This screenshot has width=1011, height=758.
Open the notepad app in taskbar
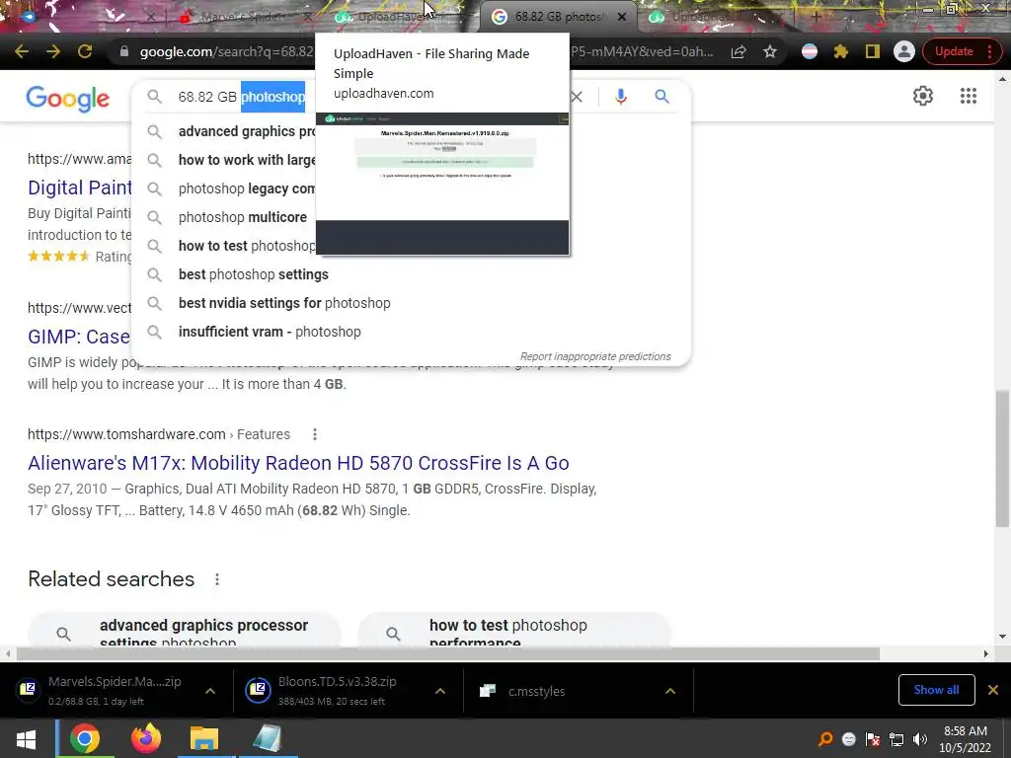[267, 738]
